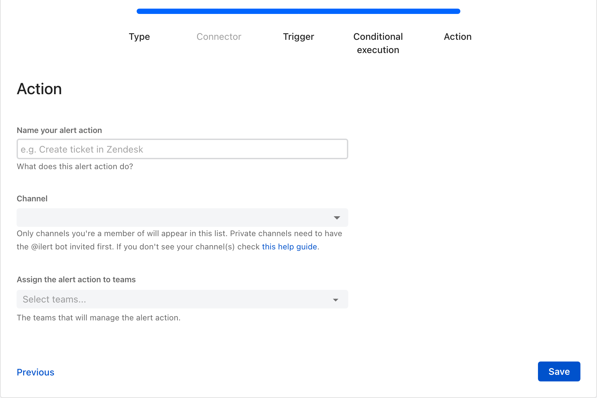This screenshot has width=597, height=398.
Task: Save the alert action
Action: coord(559,371)
